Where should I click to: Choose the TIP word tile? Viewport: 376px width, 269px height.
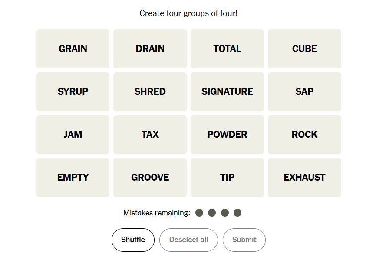point(227,177)
